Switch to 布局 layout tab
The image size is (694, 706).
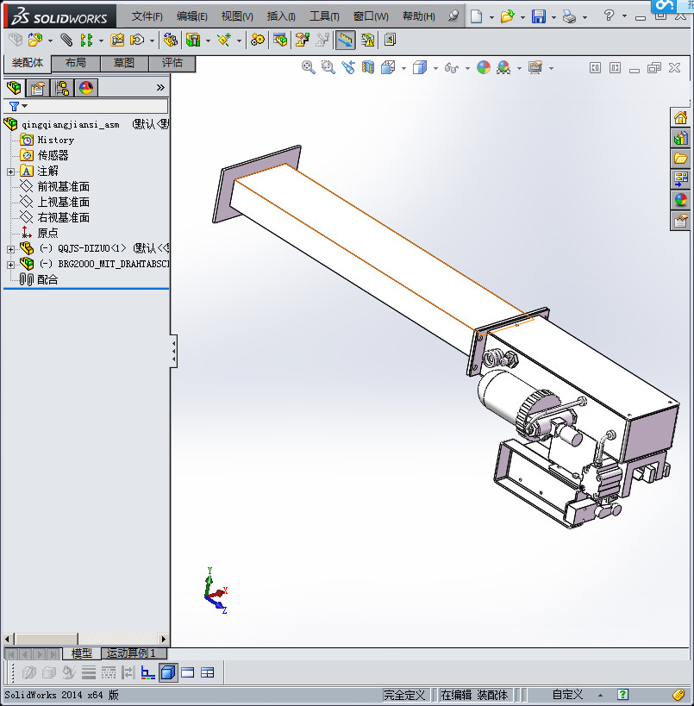pyautogui.click(x=76, y=63)
